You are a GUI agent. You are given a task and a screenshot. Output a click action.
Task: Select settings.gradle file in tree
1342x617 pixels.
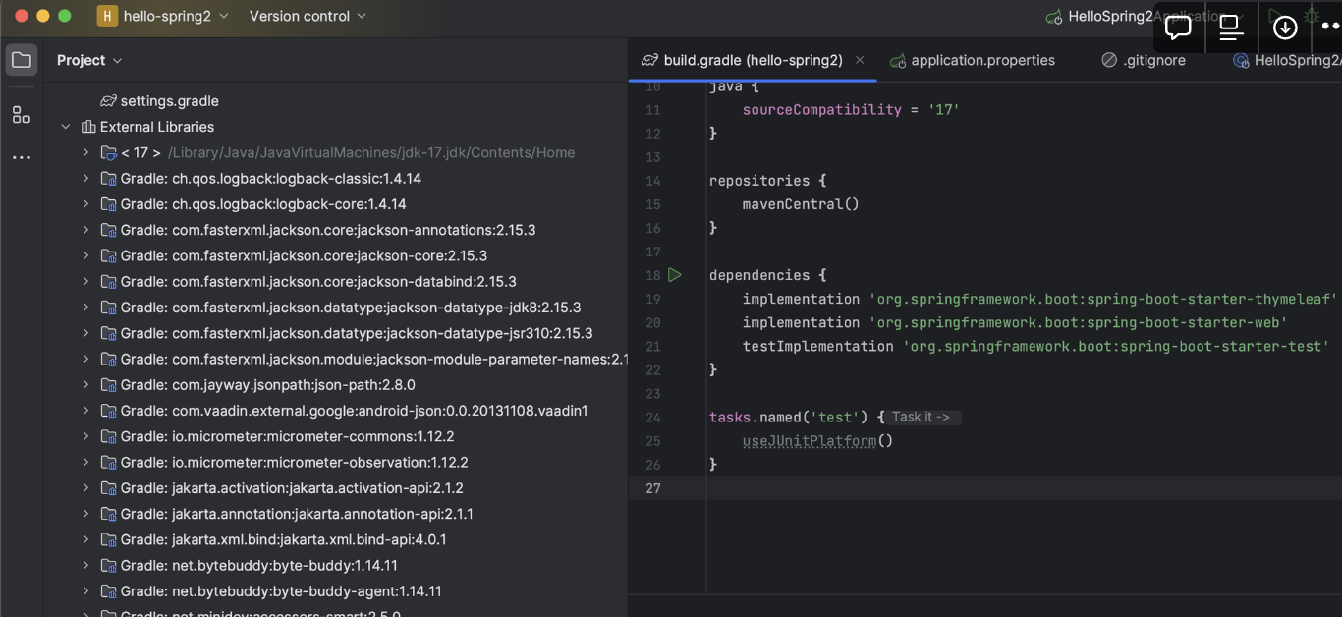(x=169, y=101)
